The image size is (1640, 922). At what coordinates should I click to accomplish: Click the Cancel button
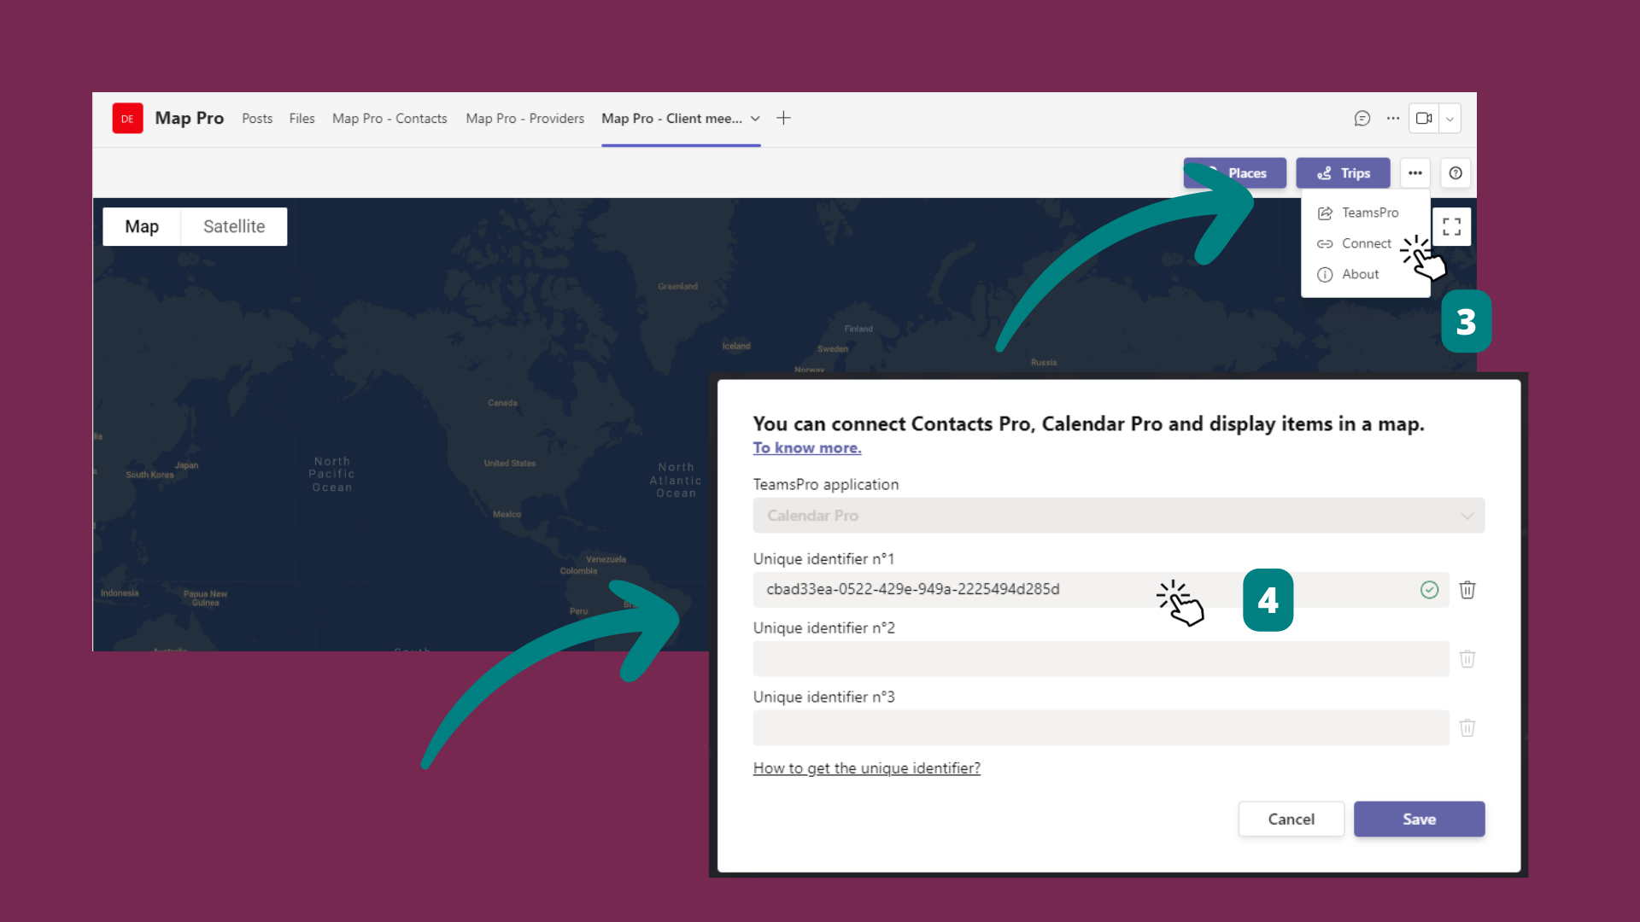1291,820
